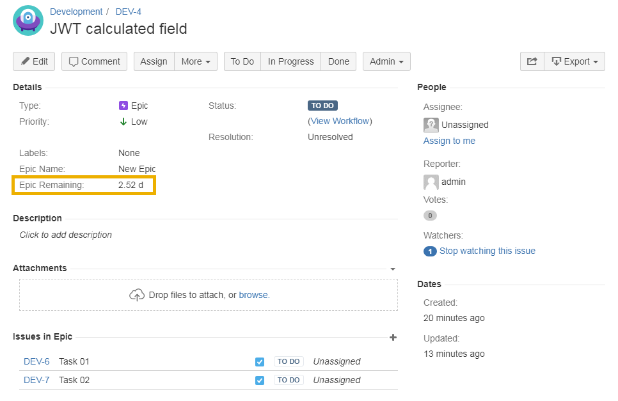Click the Edit button
Viewport: 618px width, 401px height.
click(x=34, y=61)
